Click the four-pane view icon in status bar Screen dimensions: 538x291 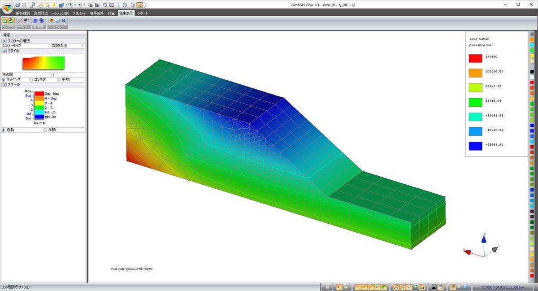328,287
